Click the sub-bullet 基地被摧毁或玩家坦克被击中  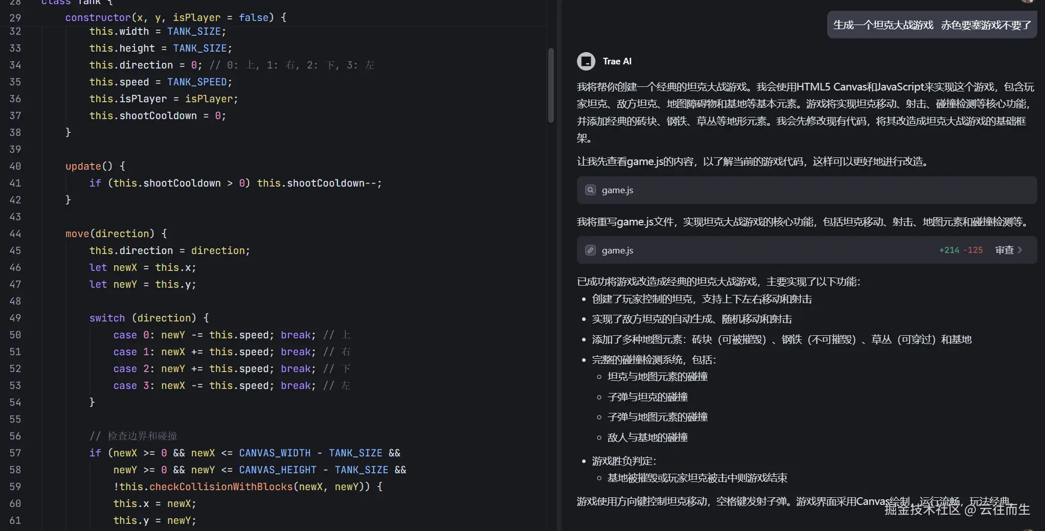[x=697, y=478]
